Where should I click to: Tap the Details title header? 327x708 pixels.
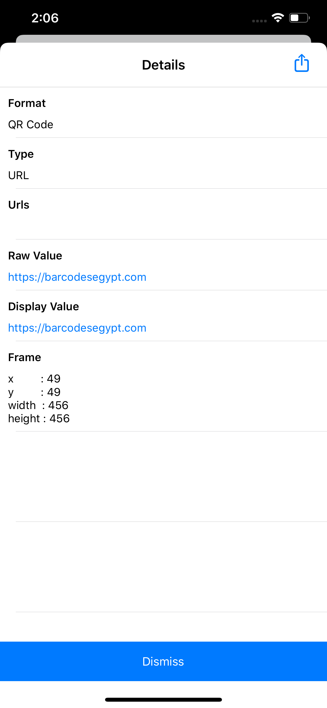click(x=163, y=65)
